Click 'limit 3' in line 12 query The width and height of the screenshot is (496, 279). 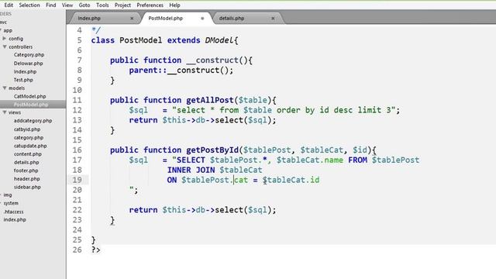[374, 110]
